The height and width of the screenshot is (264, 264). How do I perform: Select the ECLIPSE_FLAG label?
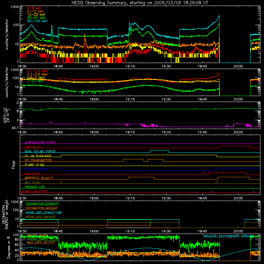coord(36,169)
